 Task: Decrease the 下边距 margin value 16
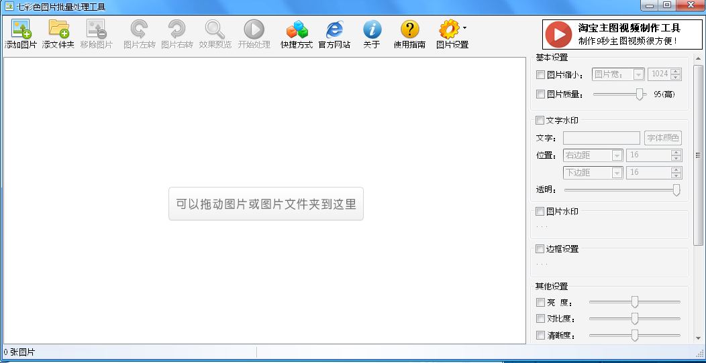(x=676, y=176)
